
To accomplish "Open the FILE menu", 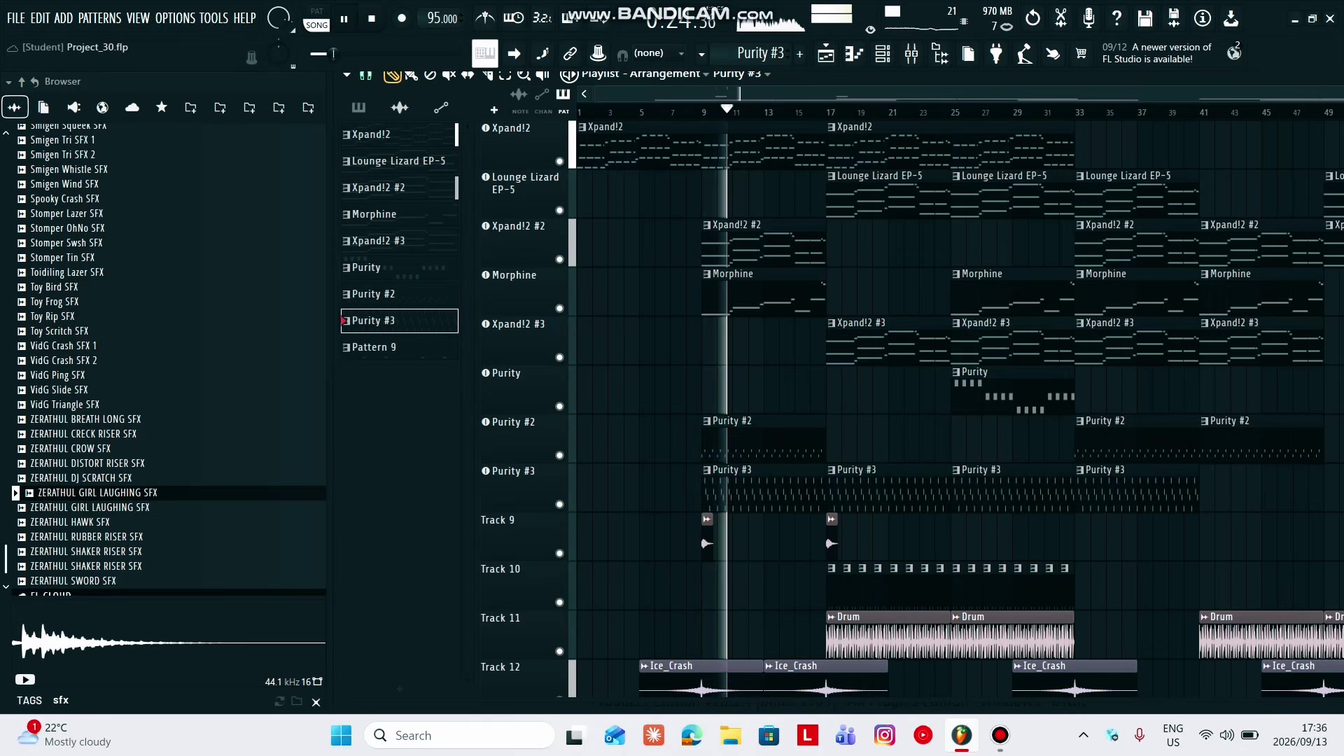I will [15, 18].
